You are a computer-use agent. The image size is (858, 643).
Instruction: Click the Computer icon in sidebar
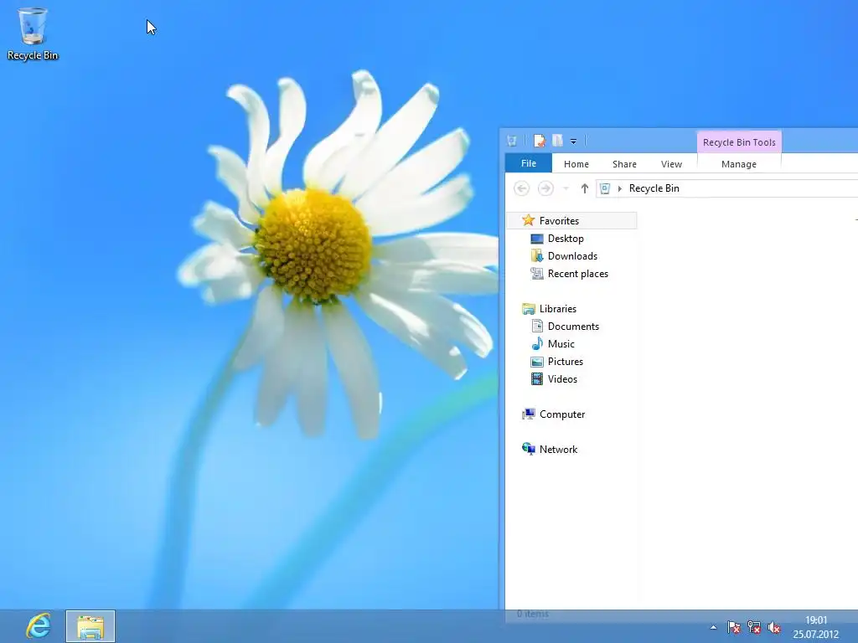click(528, 414)
